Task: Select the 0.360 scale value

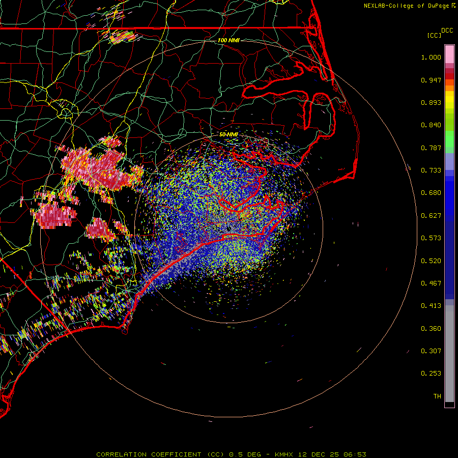Action: click(431, 329)
